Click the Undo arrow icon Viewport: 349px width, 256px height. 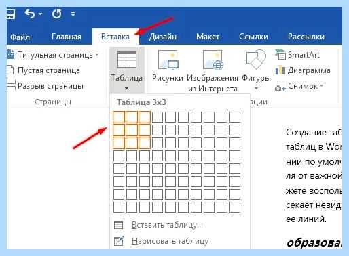coord(30,14)
